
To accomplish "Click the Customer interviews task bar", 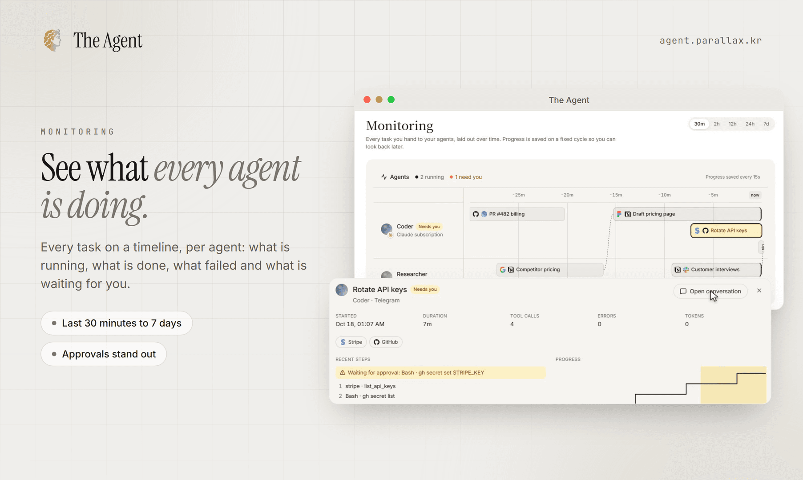I will click(716, 269).
